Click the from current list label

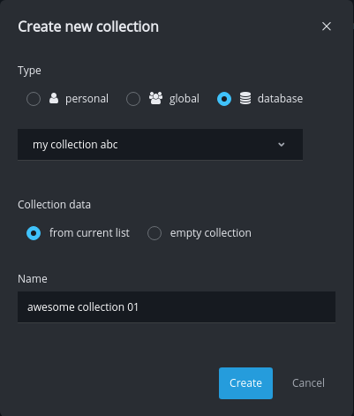(89, 233)
